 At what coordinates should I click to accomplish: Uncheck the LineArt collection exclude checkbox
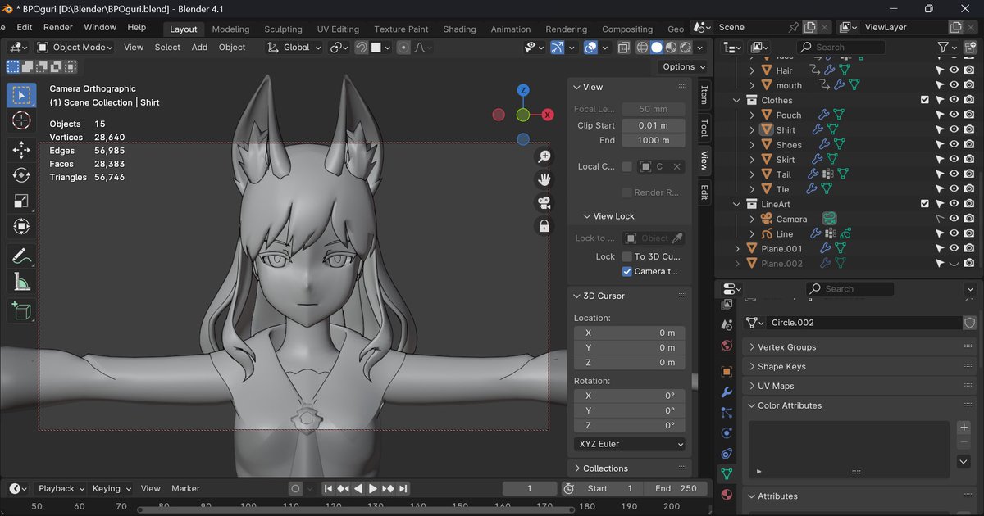(x=925, y=204)
